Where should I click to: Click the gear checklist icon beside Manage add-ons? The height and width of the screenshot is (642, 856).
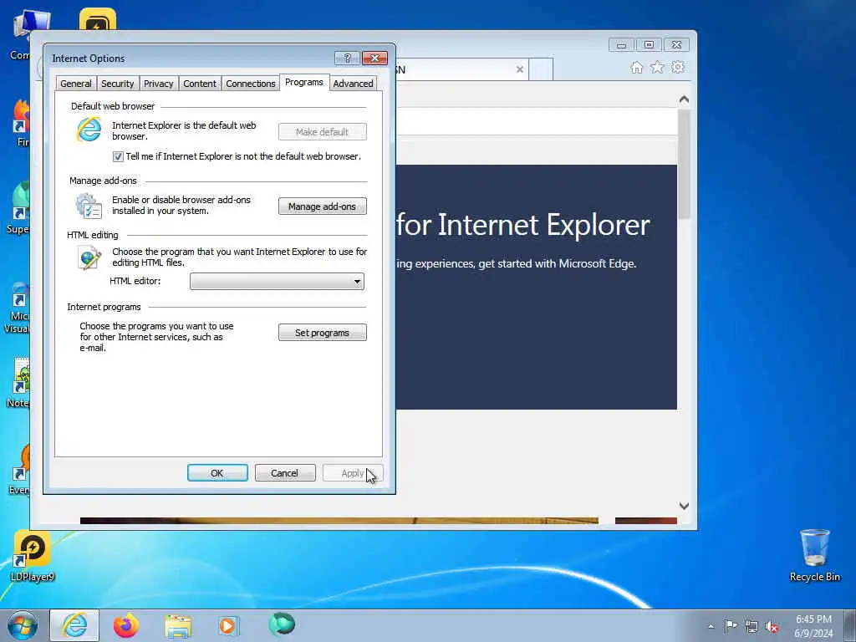click(89, 206)
